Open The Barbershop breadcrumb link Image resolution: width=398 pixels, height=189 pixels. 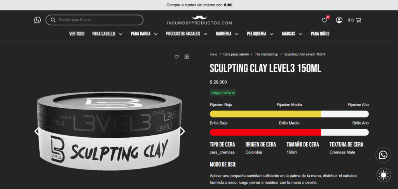coord(267,54)
